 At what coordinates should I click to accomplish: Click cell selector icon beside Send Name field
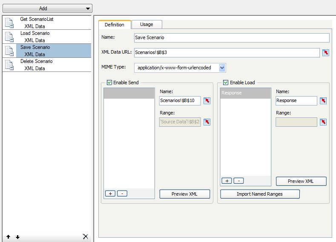pos(207,101)
